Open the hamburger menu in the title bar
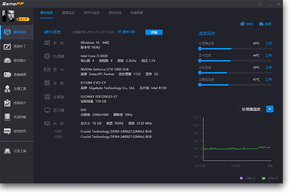Viewport: 290px width, 193px height. (260, 4)
